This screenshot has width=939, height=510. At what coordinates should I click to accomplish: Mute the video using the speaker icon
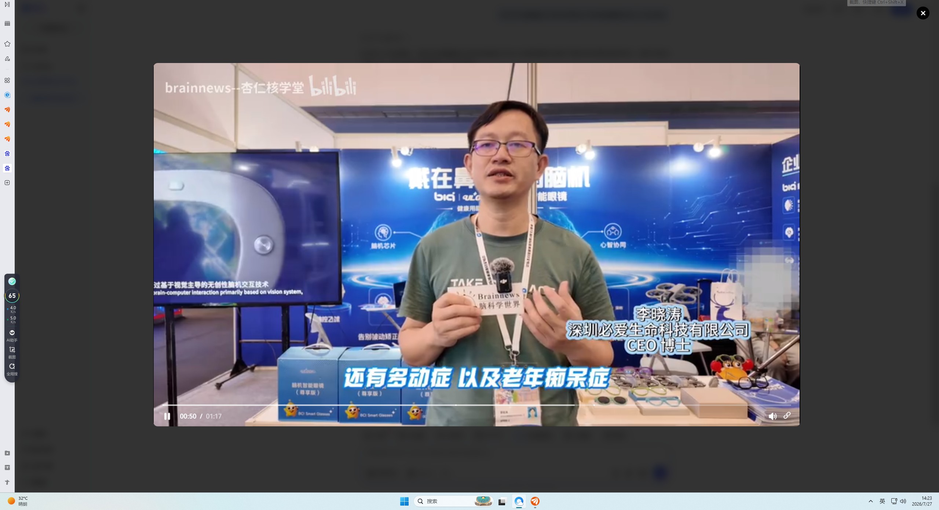click(772, 416)
